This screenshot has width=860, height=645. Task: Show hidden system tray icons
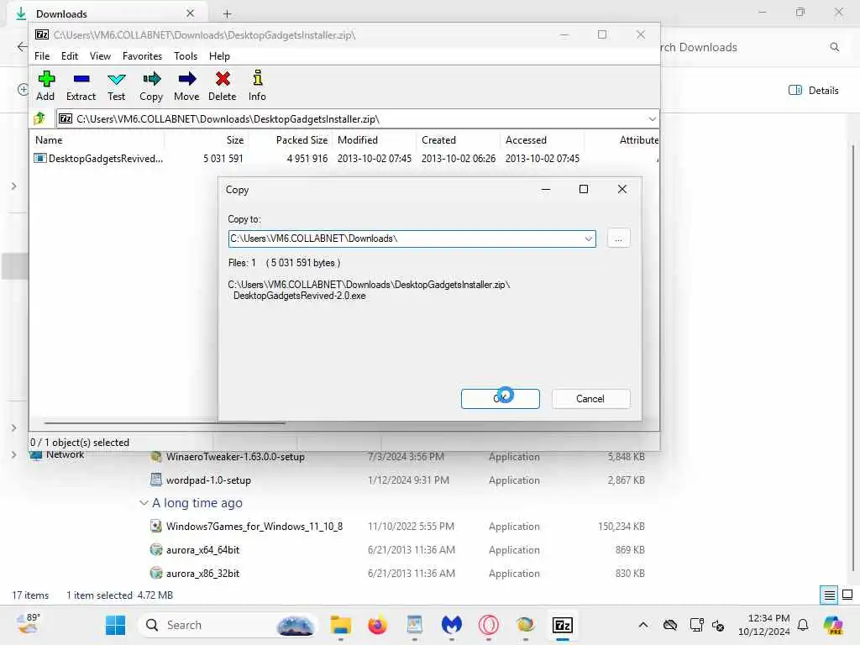point(642,625)
